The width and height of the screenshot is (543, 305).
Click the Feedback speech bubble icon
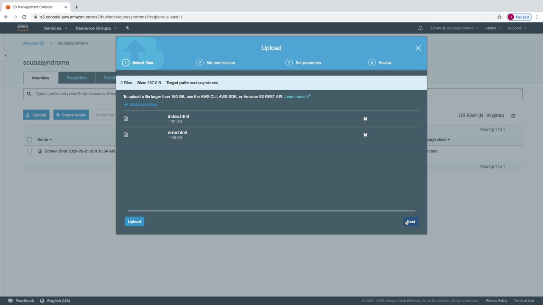10,301
